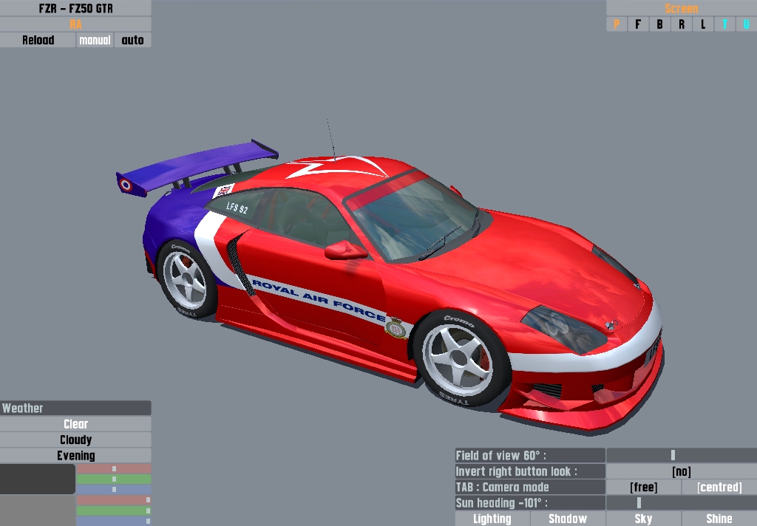Open the Shadow tab

[x=568, y=519]
